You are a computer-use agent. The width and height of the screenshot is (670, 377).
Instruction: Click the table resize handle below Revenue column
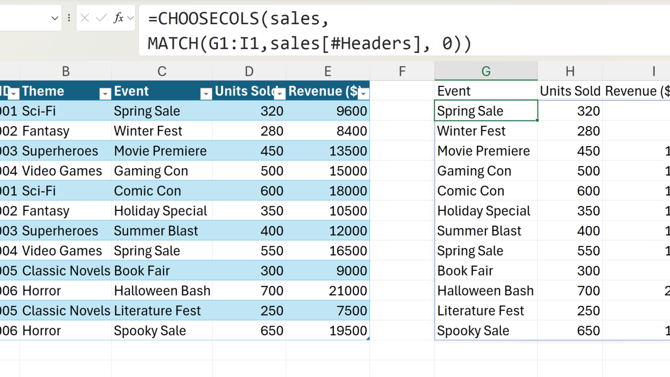(368, 339)
